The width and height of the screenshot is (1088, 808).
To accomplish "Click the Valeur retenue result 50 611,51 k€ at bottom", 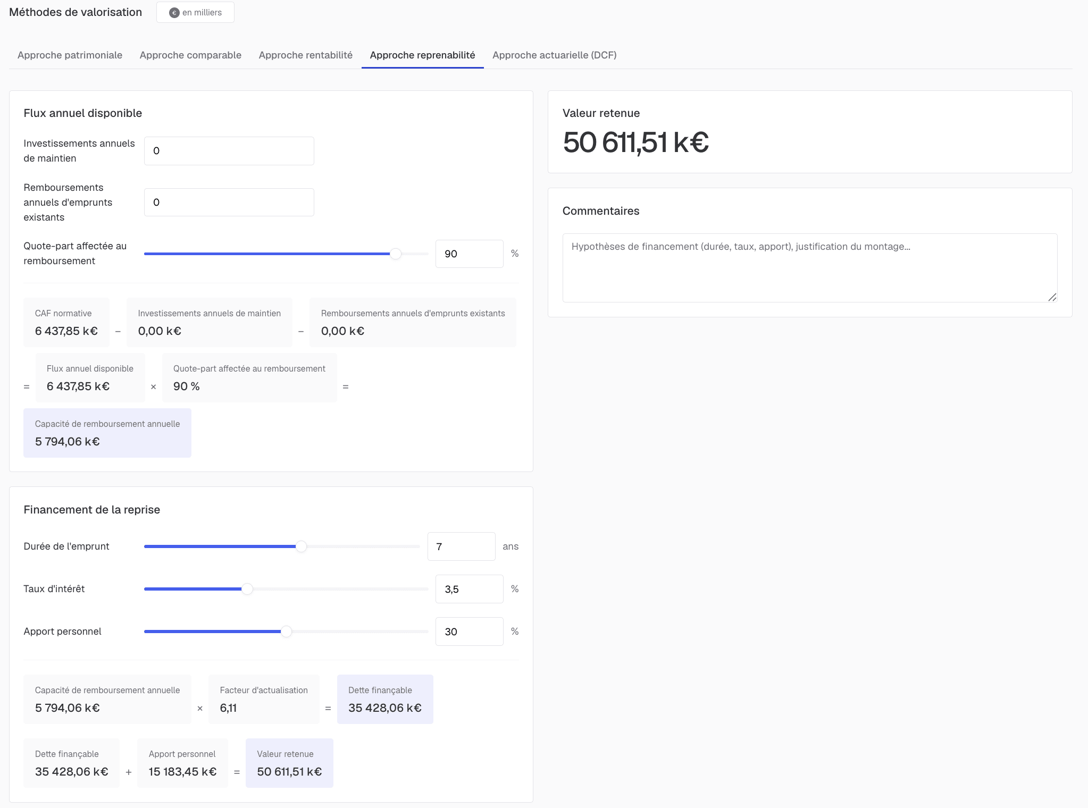I will (x=289, y=772).
